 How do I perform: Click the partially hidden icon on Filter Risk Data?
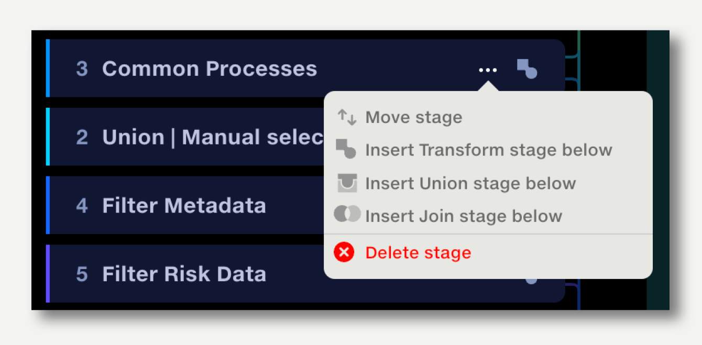click(531, 280)
